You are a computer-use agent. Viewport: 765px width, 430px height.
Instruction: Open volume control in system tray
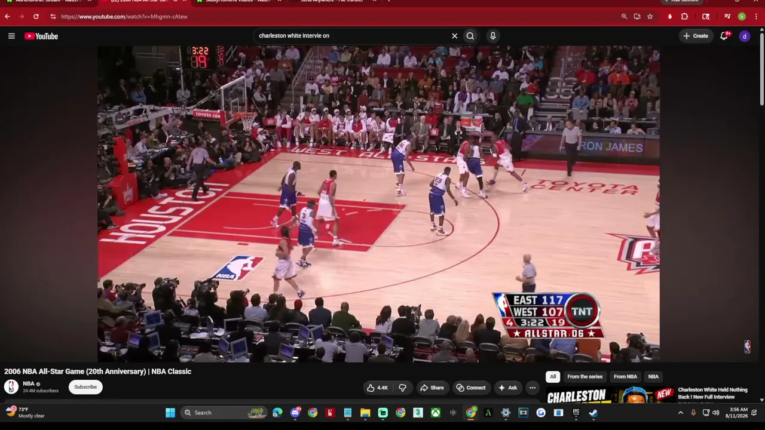coord(716,413)
